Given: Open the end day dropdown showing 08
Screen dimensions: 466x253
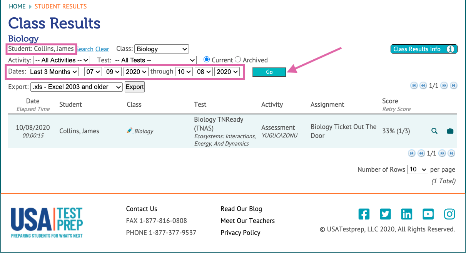Looking at the screenshot, I should 204,72.
